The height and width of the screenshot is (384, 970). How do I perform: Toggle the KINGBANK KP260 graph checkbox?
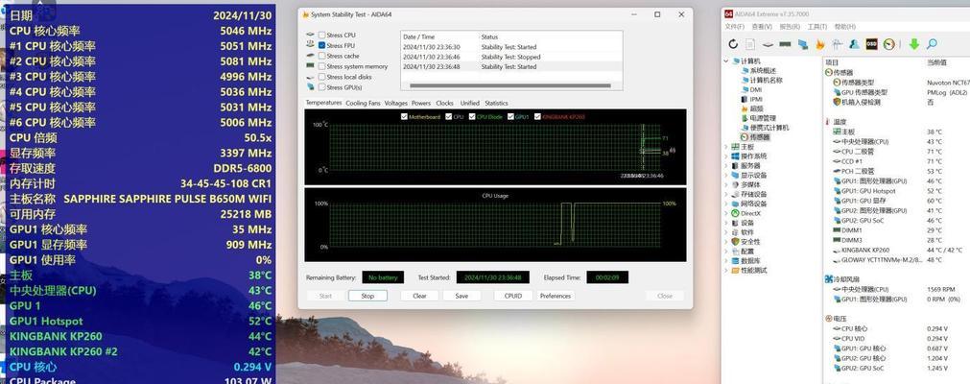[x=537, y=116]
